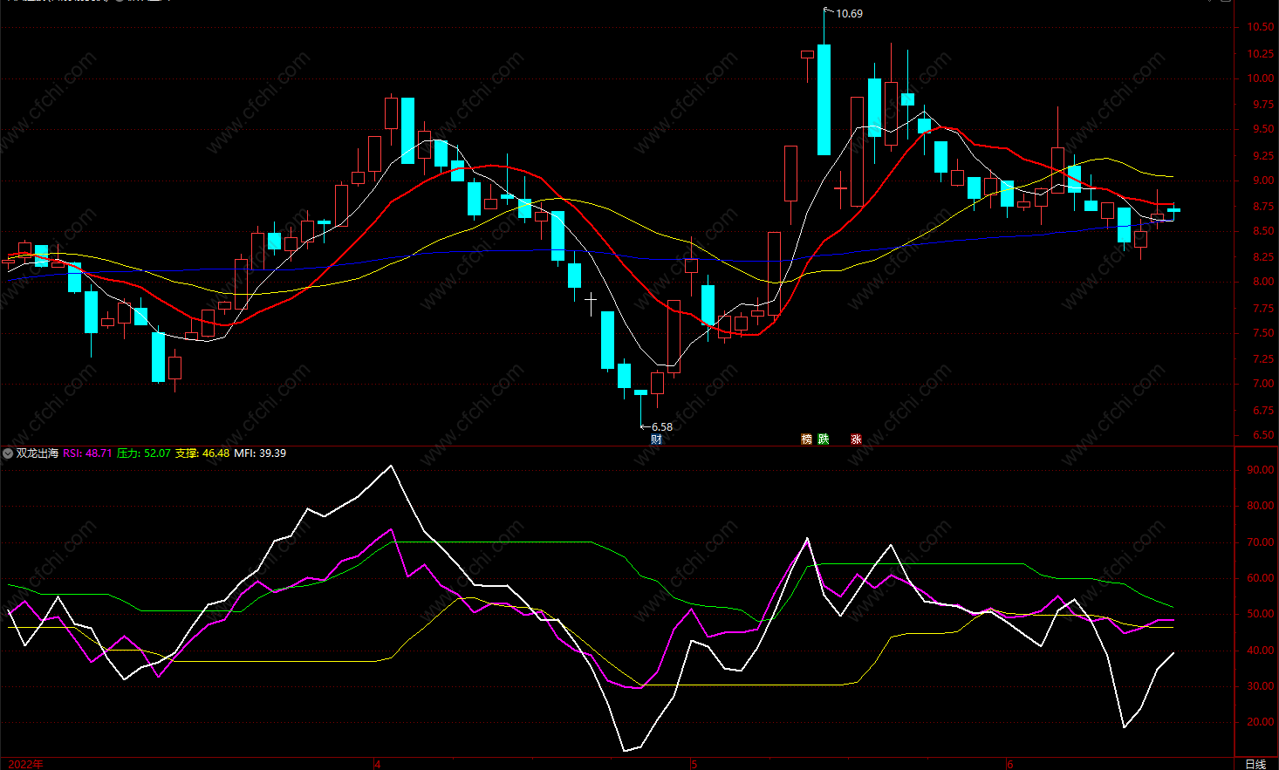Click the MFI: 39.39 label
The height and width of the screenshot is (770, 1279).
tap(260, 453)
